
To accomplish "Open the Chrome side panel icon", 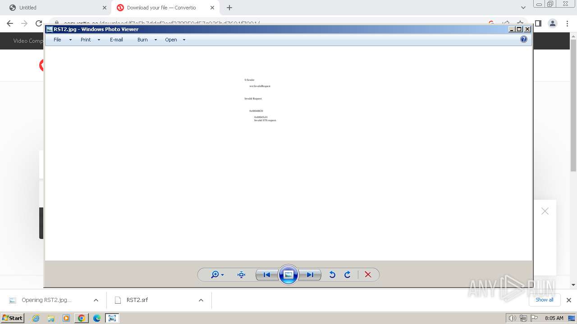I will coord(538,23).
